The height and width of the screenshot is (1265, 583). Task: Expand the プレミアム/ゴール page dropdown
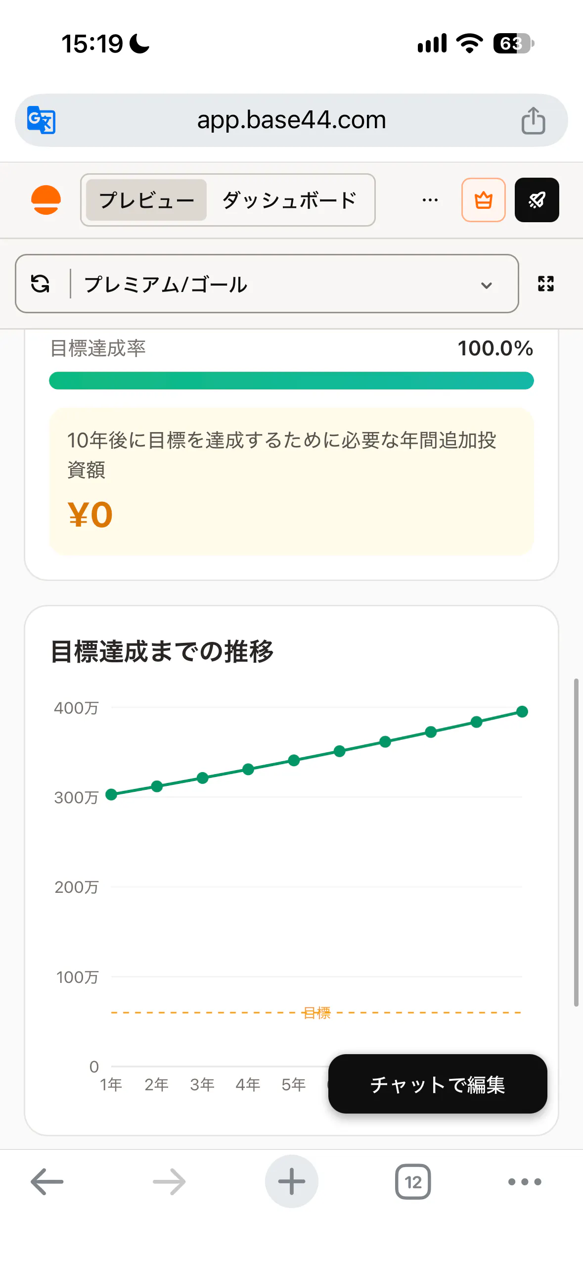pos(267,284)
